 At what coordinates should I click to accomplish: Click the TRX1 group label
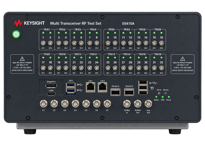pyautogui.click(x=47, y=30)
